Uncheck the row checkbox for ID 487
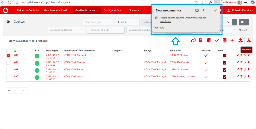256x129 pixels. [x=8, y=56]
